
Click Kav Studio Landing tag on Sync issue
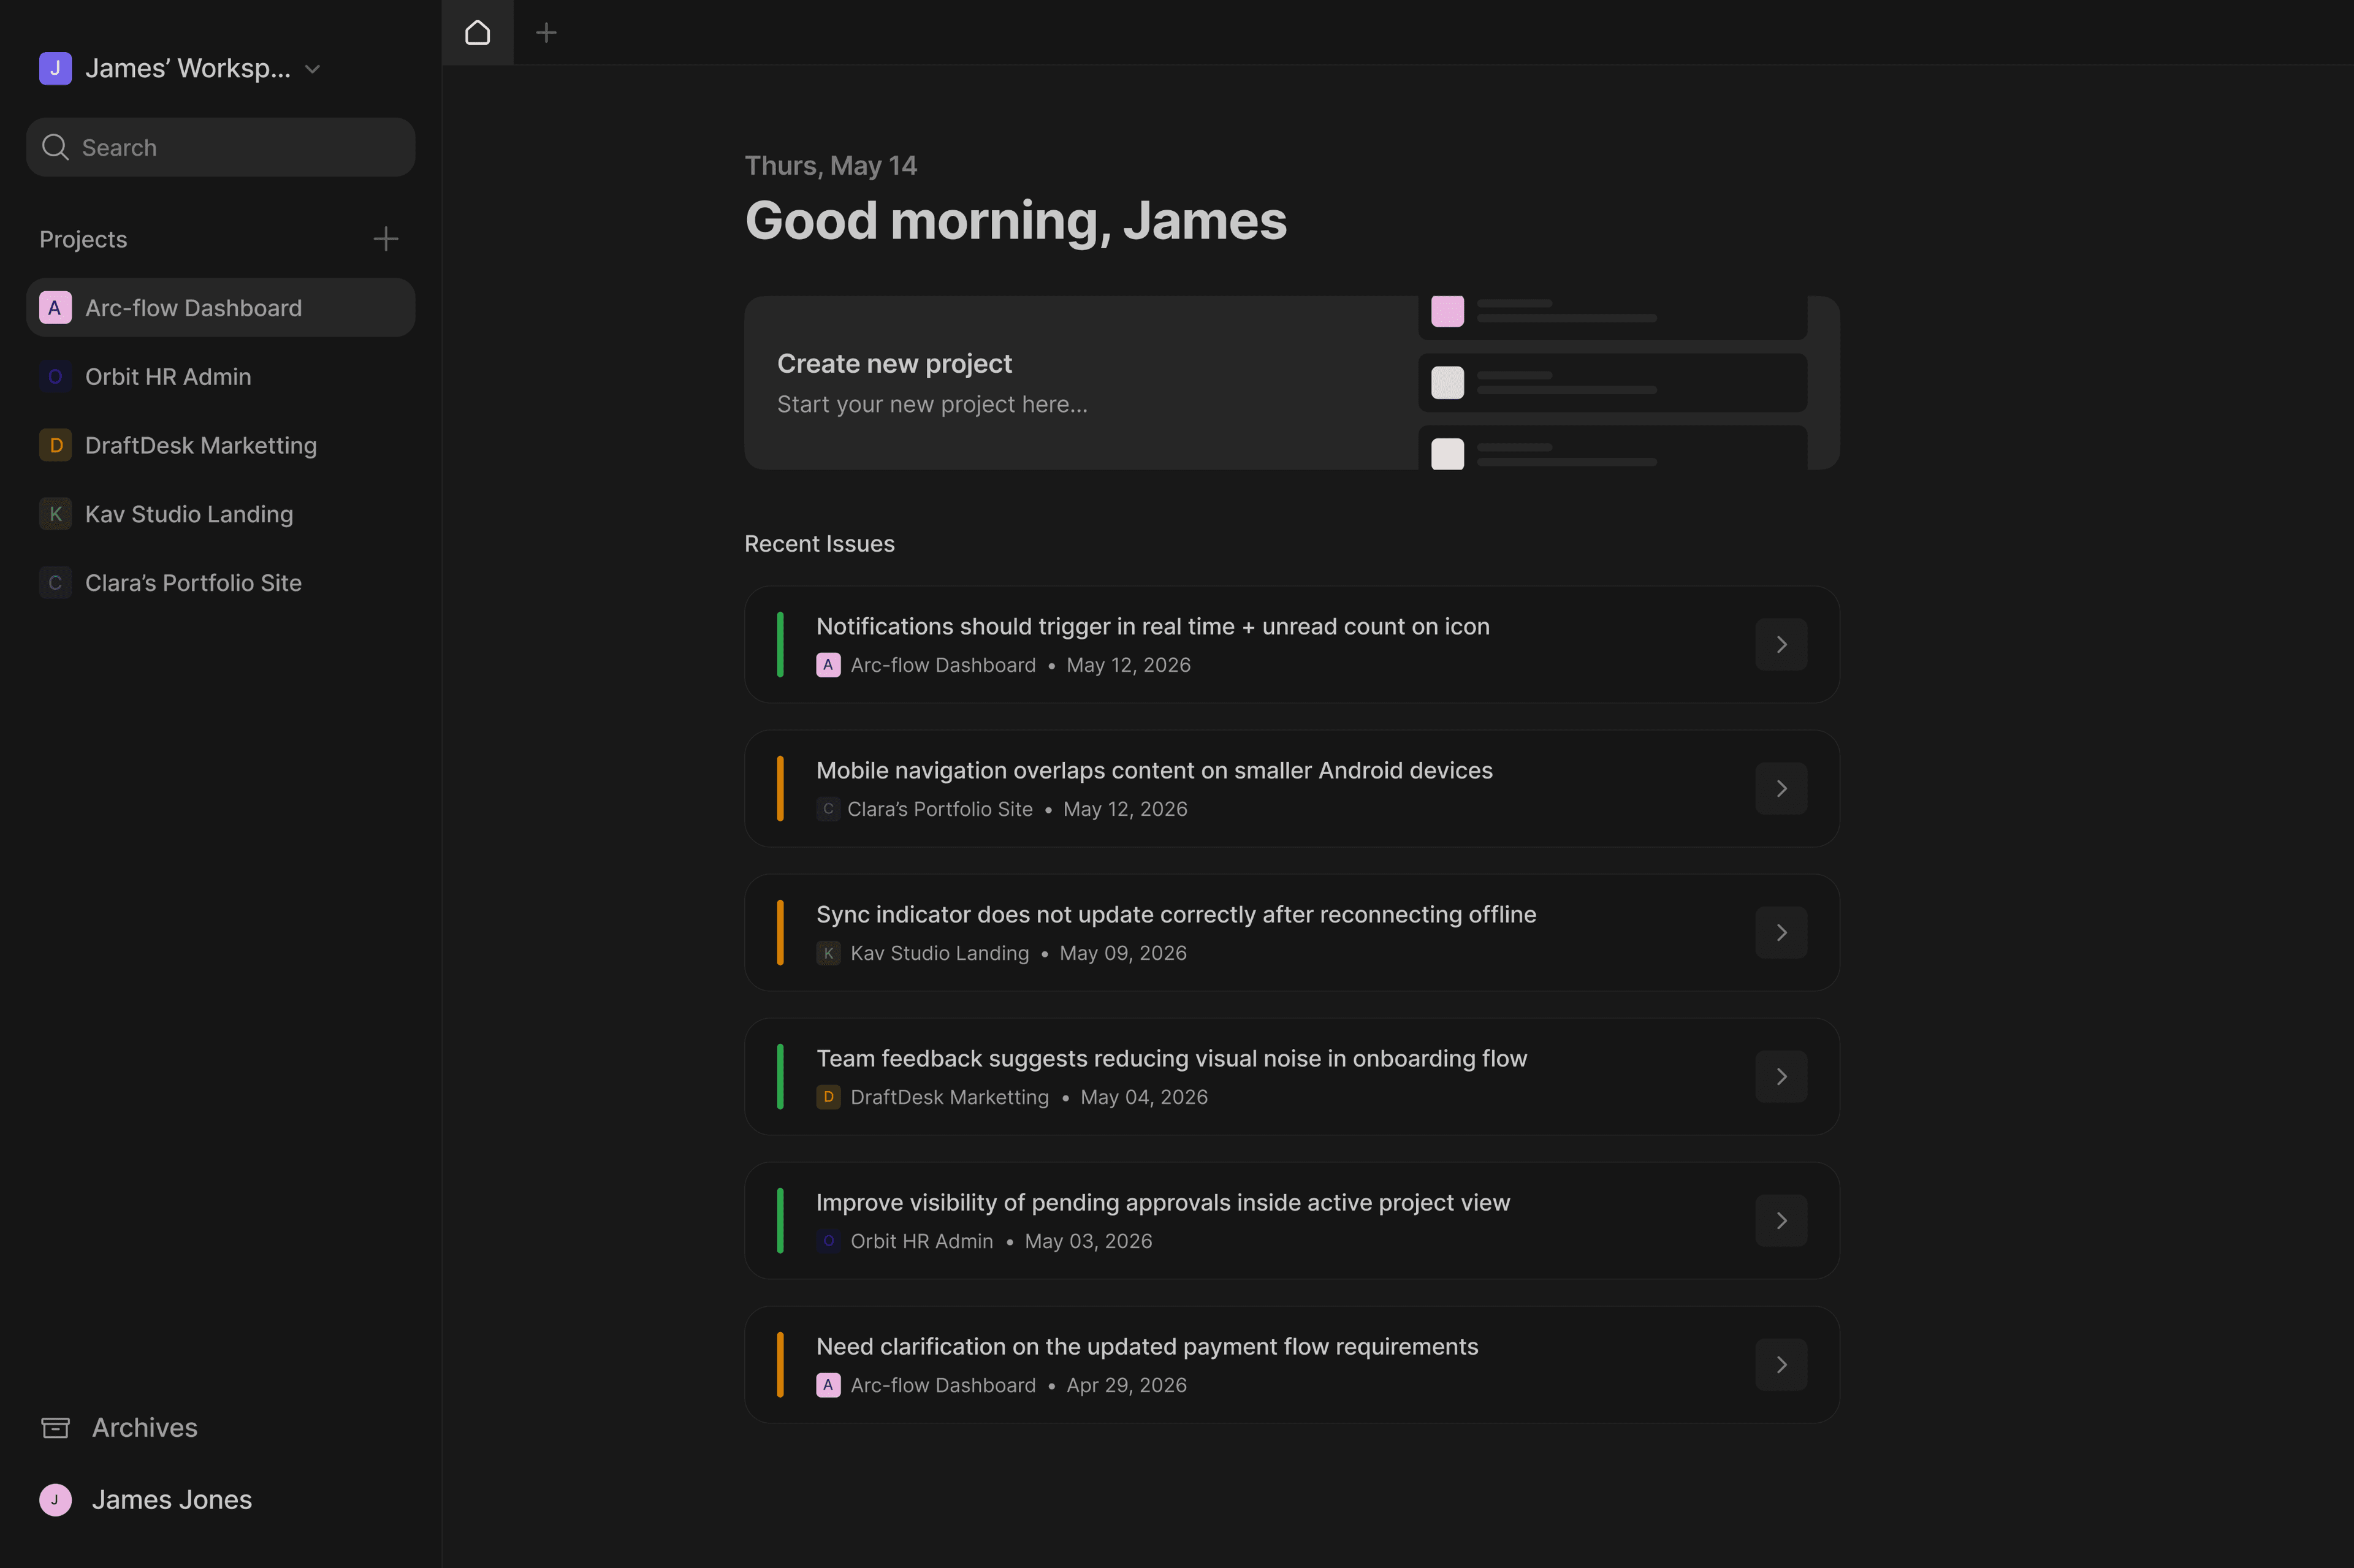pos(922,953)
